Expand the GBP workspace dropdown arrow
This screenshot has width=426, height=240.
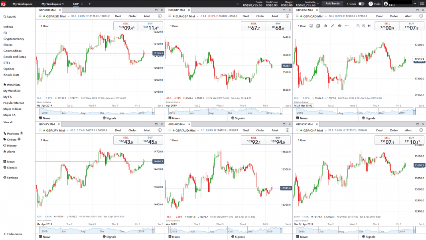[82, 4]
